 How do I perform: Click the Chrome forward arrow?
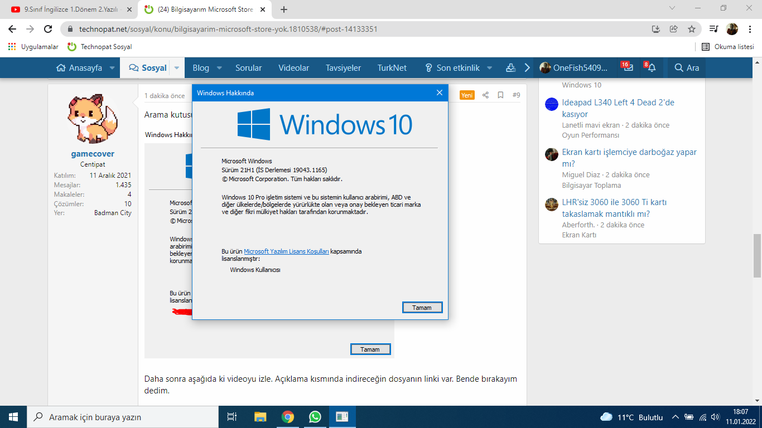pos(30,29)
